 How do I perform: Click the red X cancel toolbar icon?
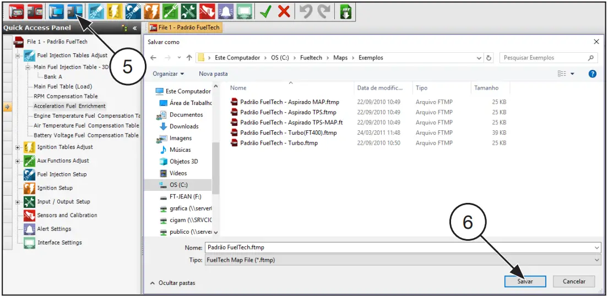coord(284,12)
